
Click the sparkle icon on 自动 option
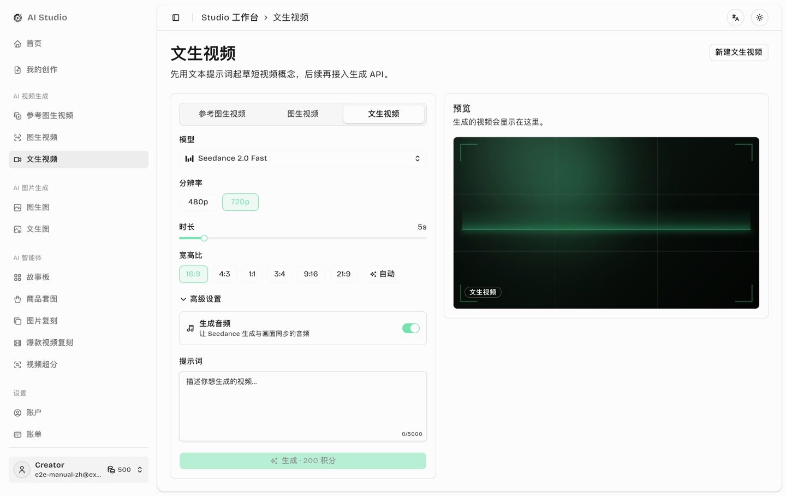(x=373, y=274)
